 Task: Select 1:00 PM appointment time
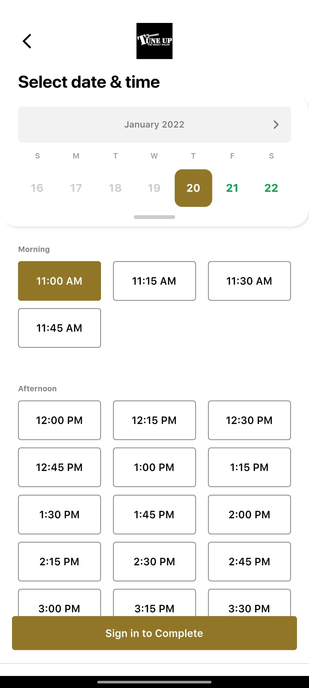click(154, 467)
